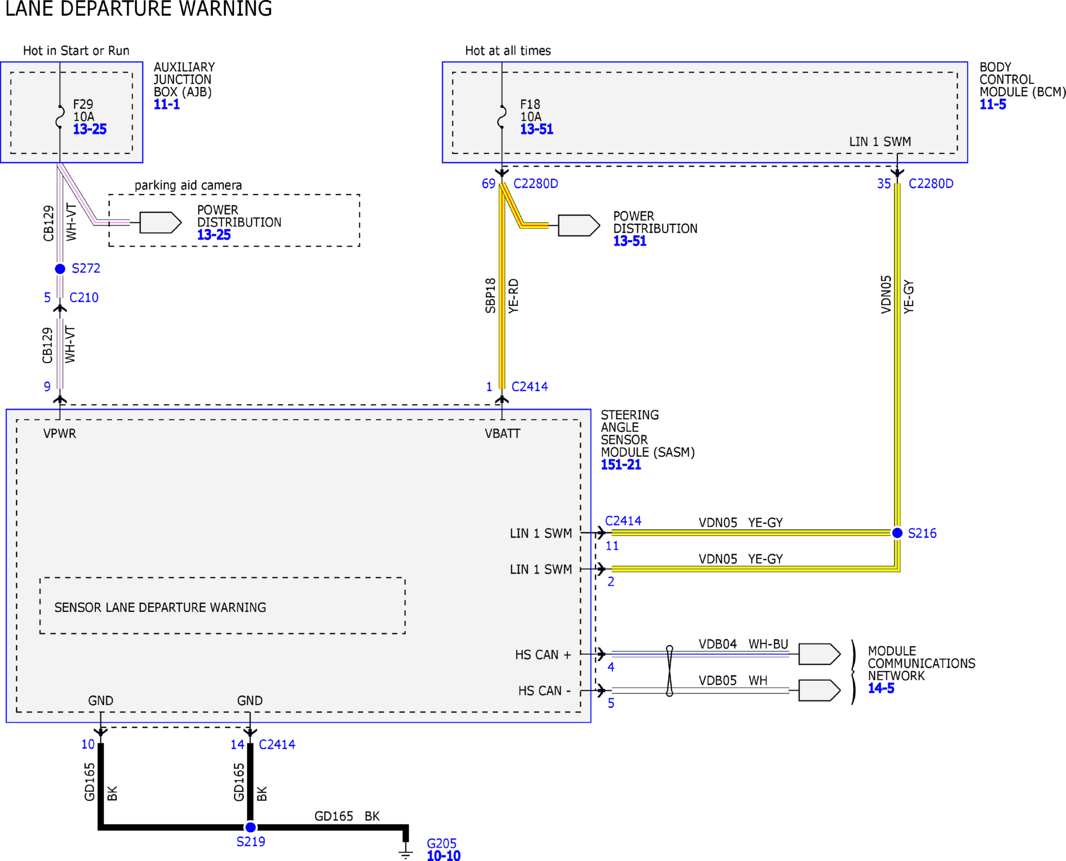The height and width of the screenshot is (861, 1066).
Task: Click the off-page arrow next to Power Distribution 13-51
Action: point(579,226)
